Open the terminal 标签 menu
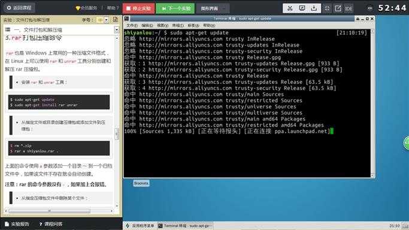This screenshot has height=230, width=409. click(x=193, y=25)
